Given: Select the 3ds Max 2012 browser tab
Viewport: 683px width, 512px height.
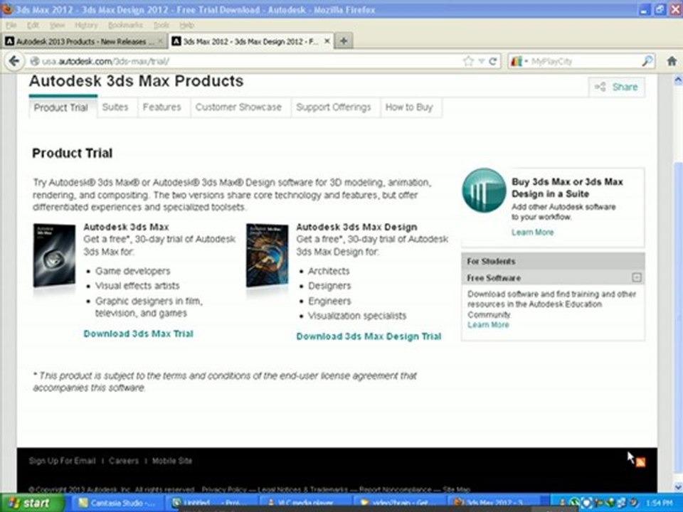Looking at the screenshot, I should coord(251,41).
